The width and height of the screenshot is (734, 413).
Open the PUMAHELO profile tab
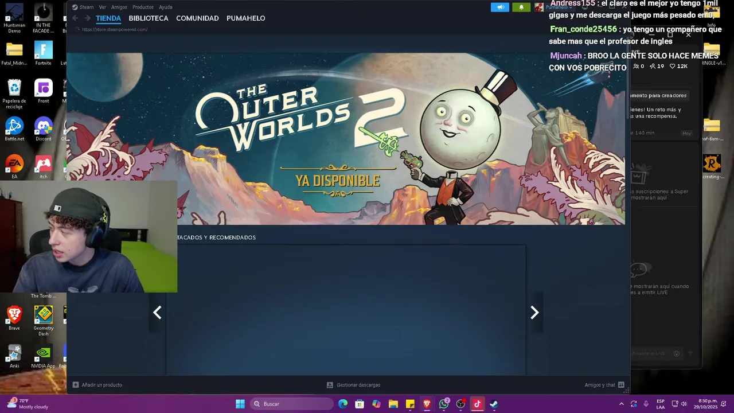coord(245,18)
